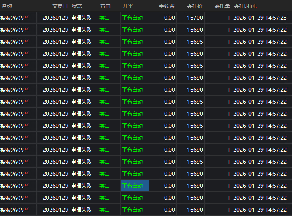Click the red M marker in the first row
Screen dimensions: 292x216
(27, 17)
